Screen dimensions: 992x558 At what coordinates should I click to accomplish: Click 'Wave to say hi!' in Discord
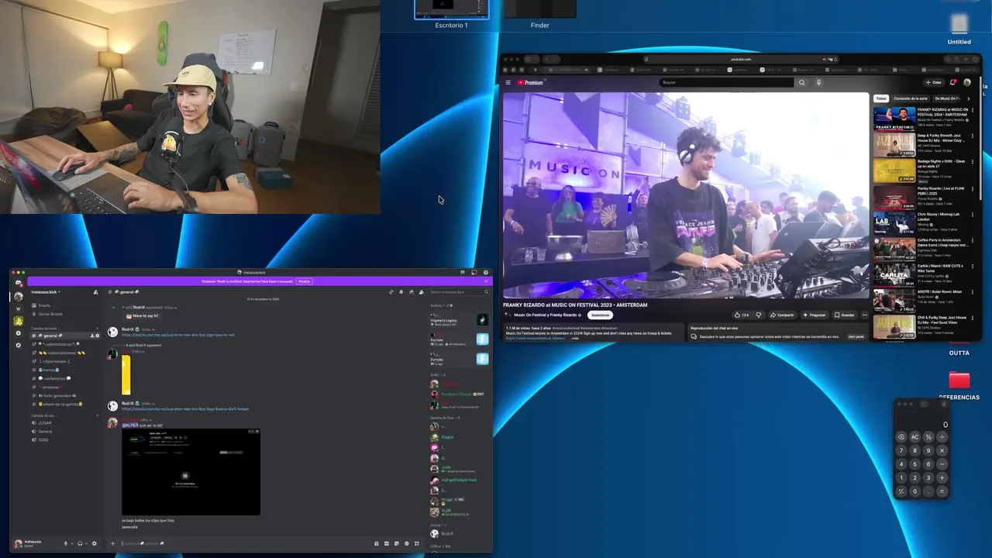(x=142, y=316)
